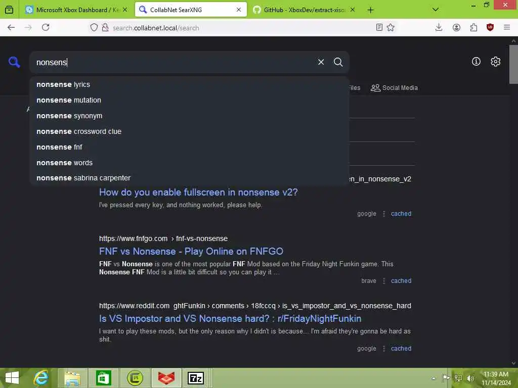Choose suggestion nonsense synonym
This screenshot has width=518, height=388.
(x=189, y=116)
